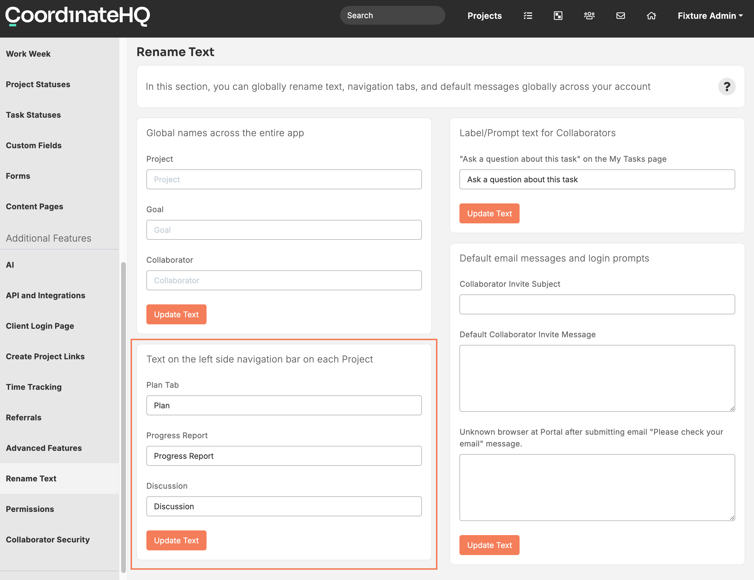
Task: Open the dashboard board icon in header
Action: click(558, 16)
